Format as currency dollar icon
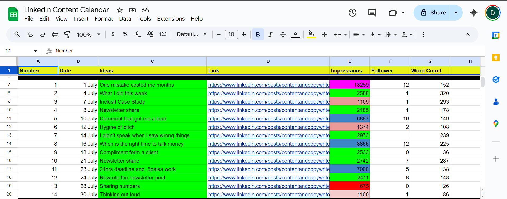507x199 pixels. (113, 34)
